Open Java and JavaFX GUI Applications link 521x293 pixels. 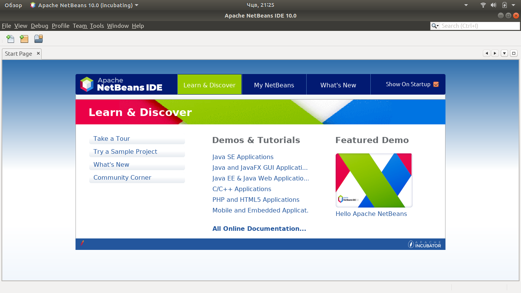[260, 167]
